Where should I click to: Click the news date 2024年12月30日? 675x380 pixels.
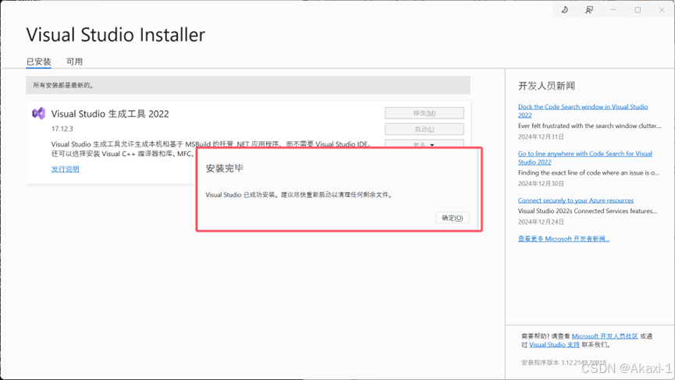pyautogui.click(x=541, y=184)
